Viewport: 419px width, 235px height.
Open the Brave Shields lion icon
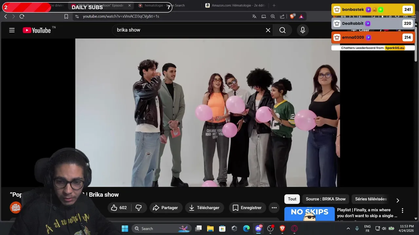(293, 16)
